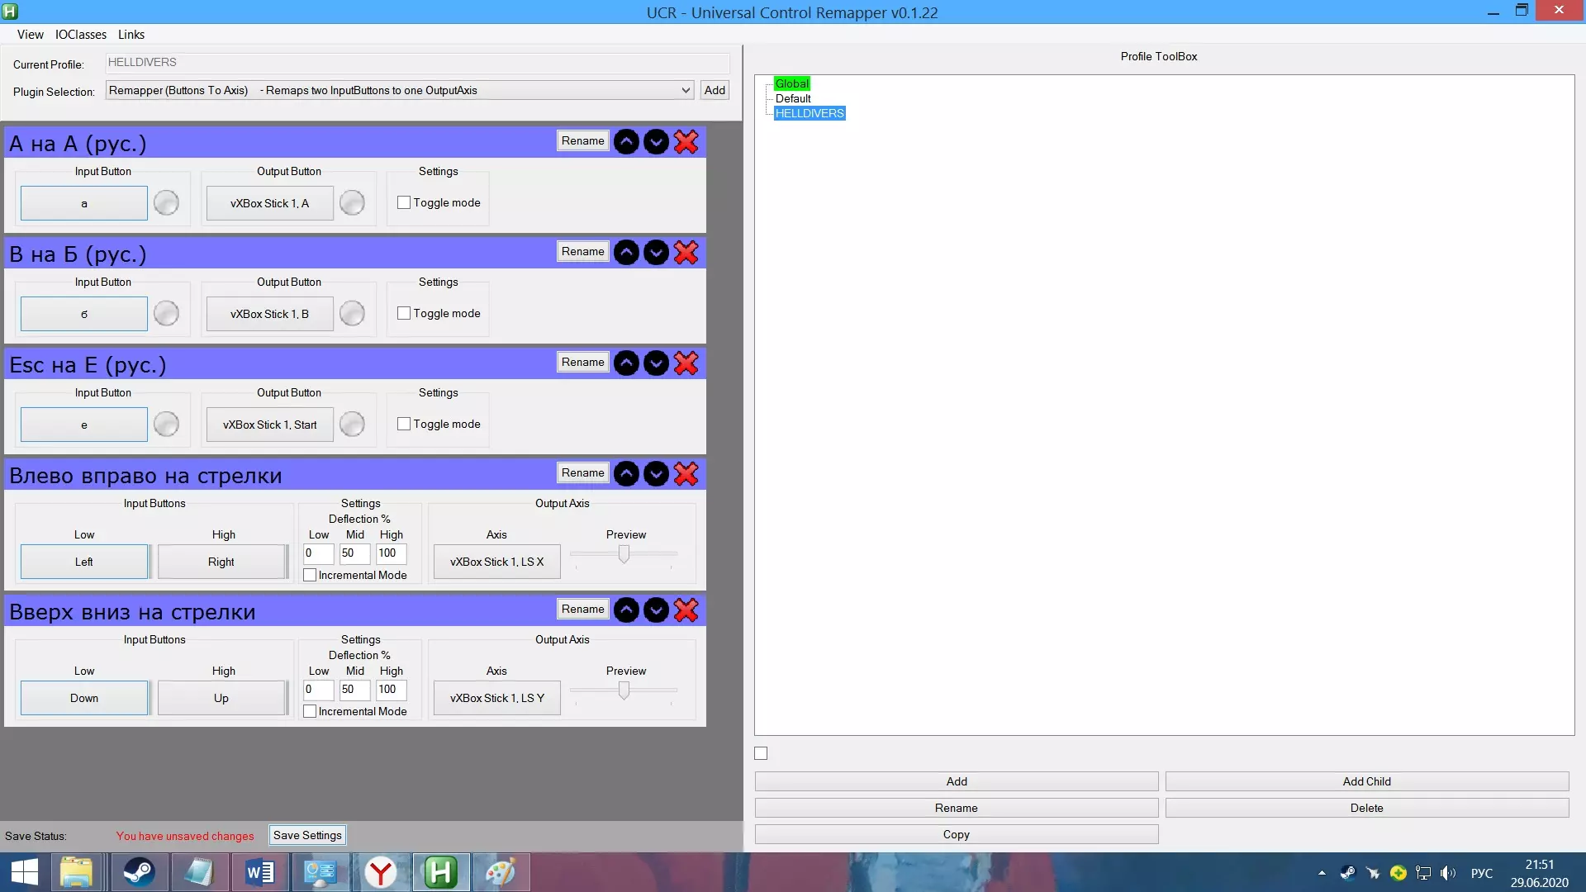Click the Save Settings button
Viewport: 1586px width, 892px height.
[x=307, y=836]
